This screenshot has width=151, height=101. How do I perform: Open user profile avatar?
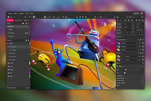click(x=142, y=13)
